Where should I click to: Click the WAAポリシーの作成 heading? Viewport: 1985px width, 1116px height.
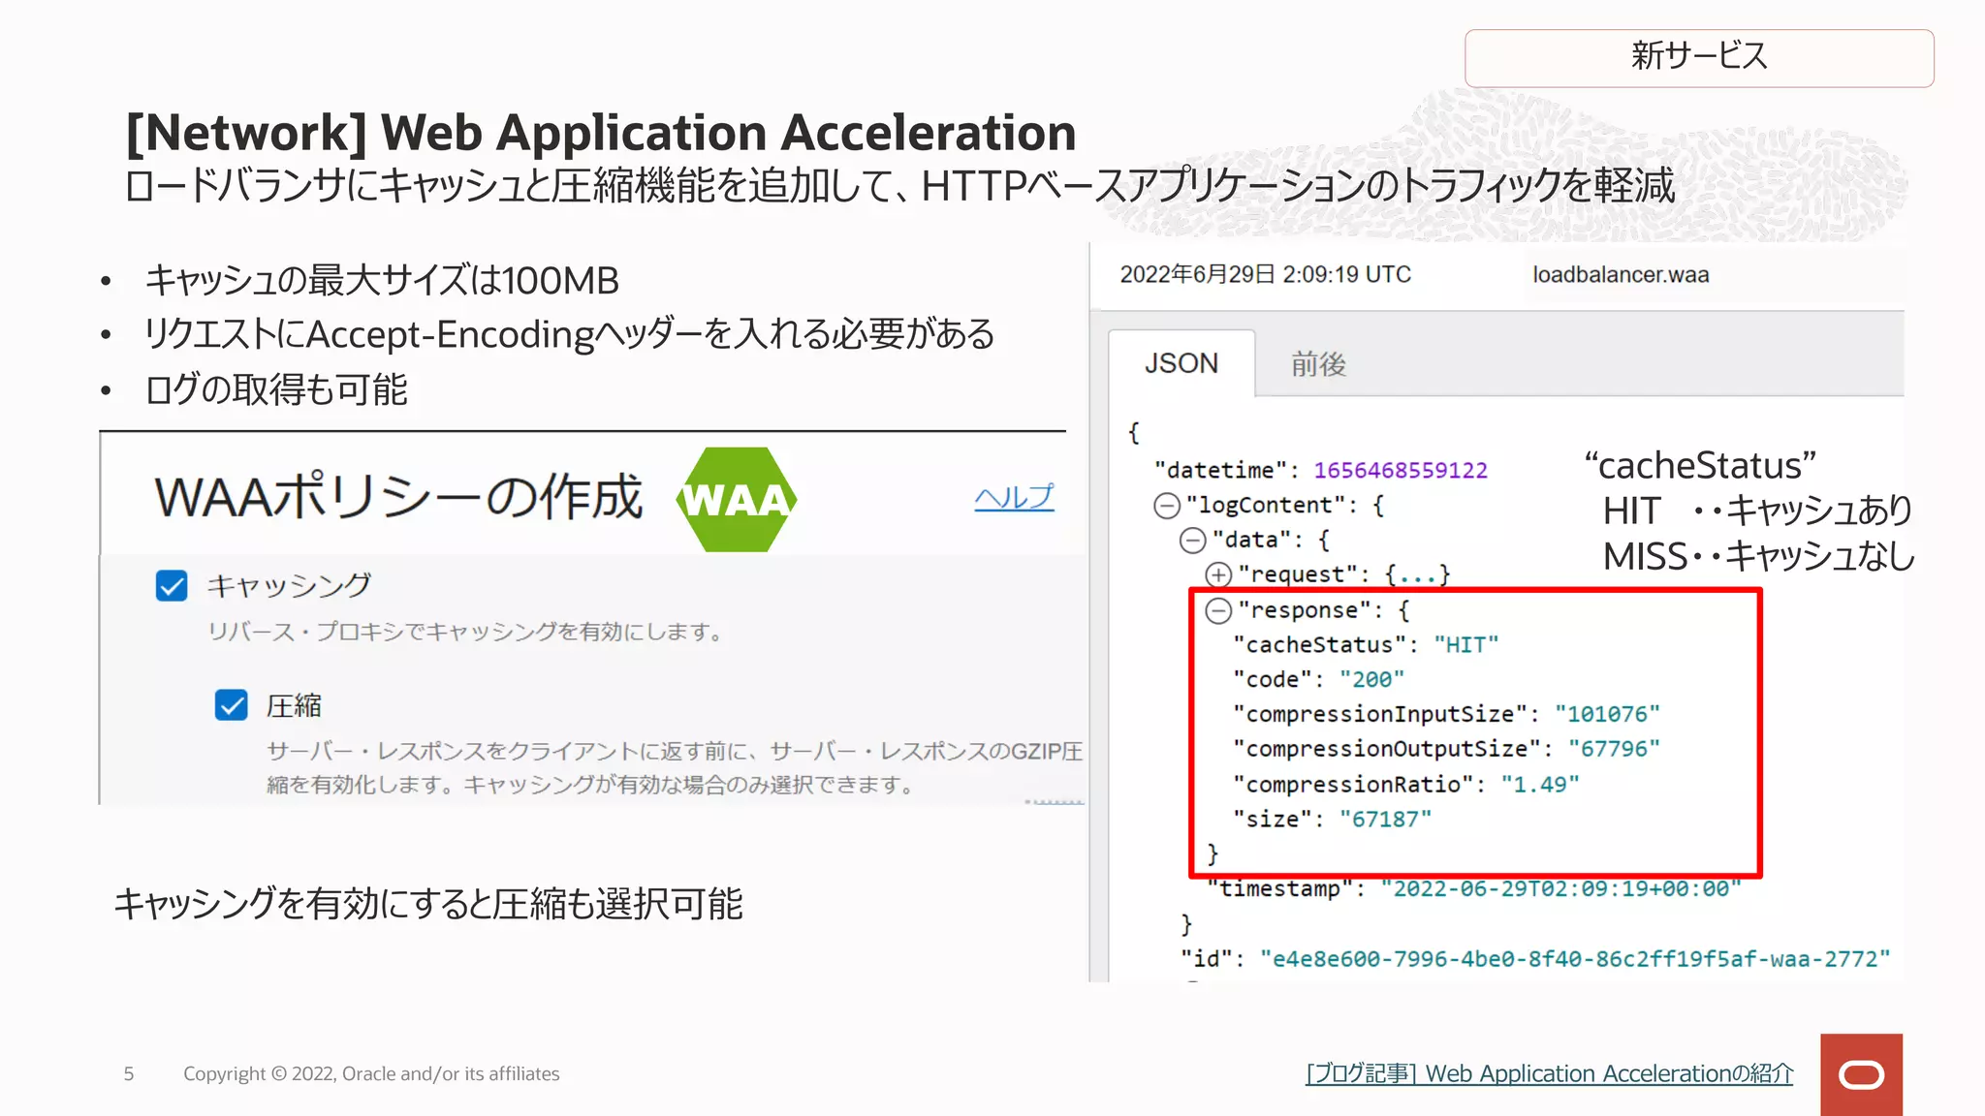[398, 497]
